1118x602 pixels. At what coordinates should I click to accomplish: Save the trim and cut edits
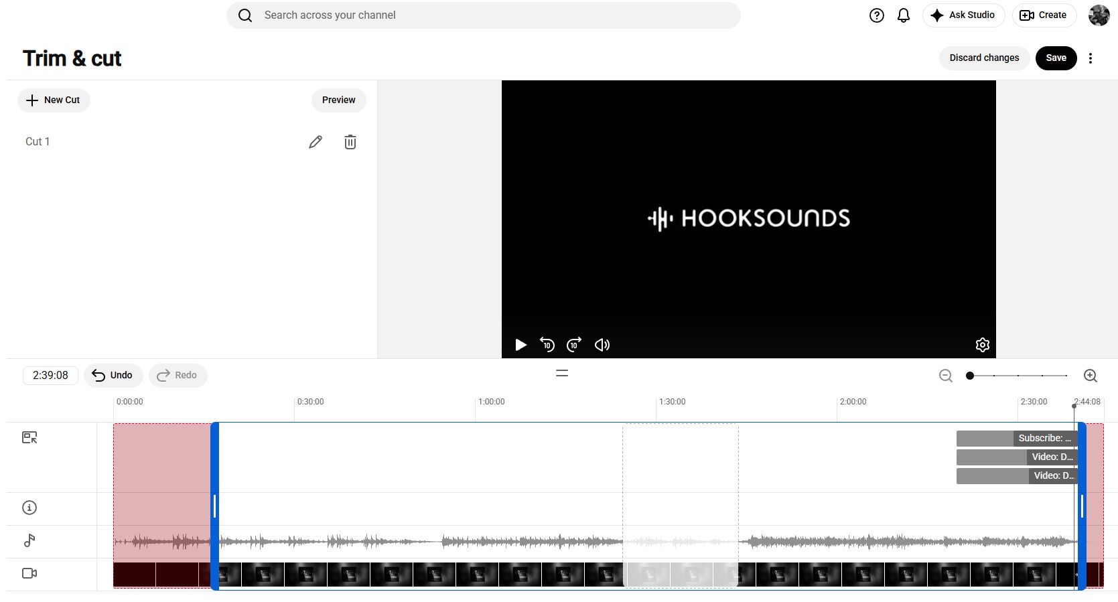click(1056, 58)
